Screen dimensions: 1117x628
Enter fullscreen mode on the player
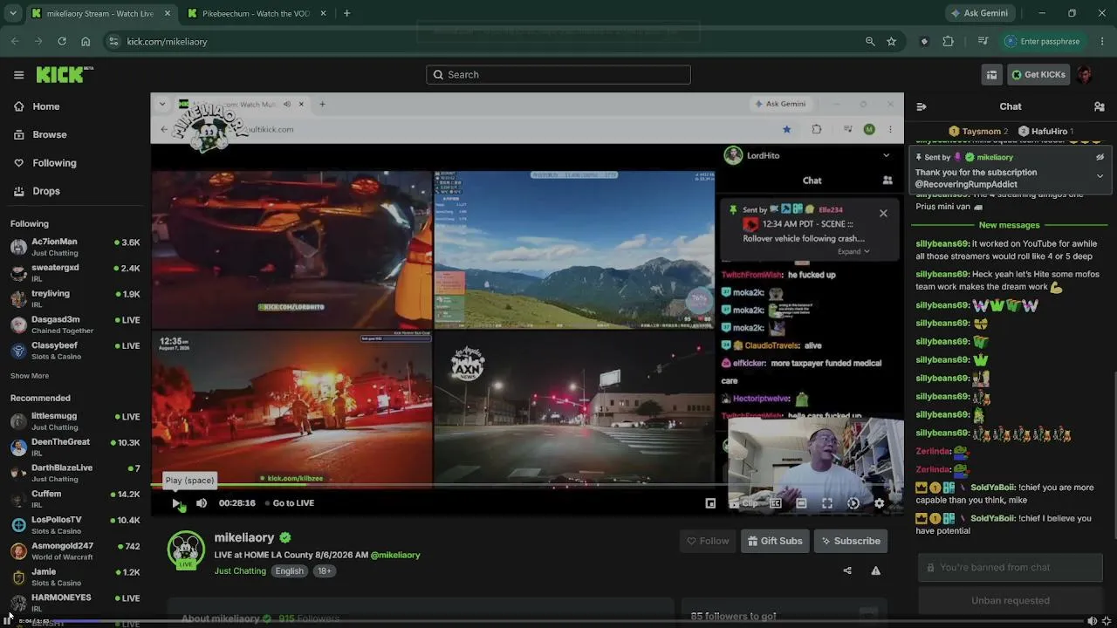[x=827, y=503]
